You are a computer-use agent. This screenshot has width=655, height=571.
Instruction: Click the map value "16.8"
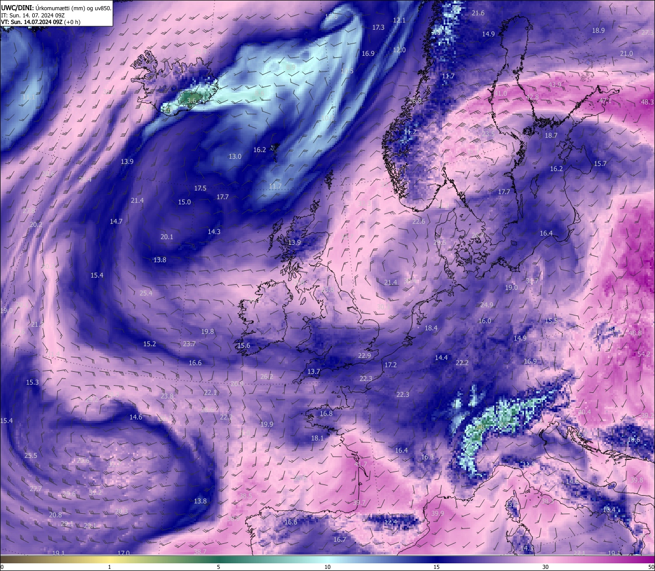[326, 414]
